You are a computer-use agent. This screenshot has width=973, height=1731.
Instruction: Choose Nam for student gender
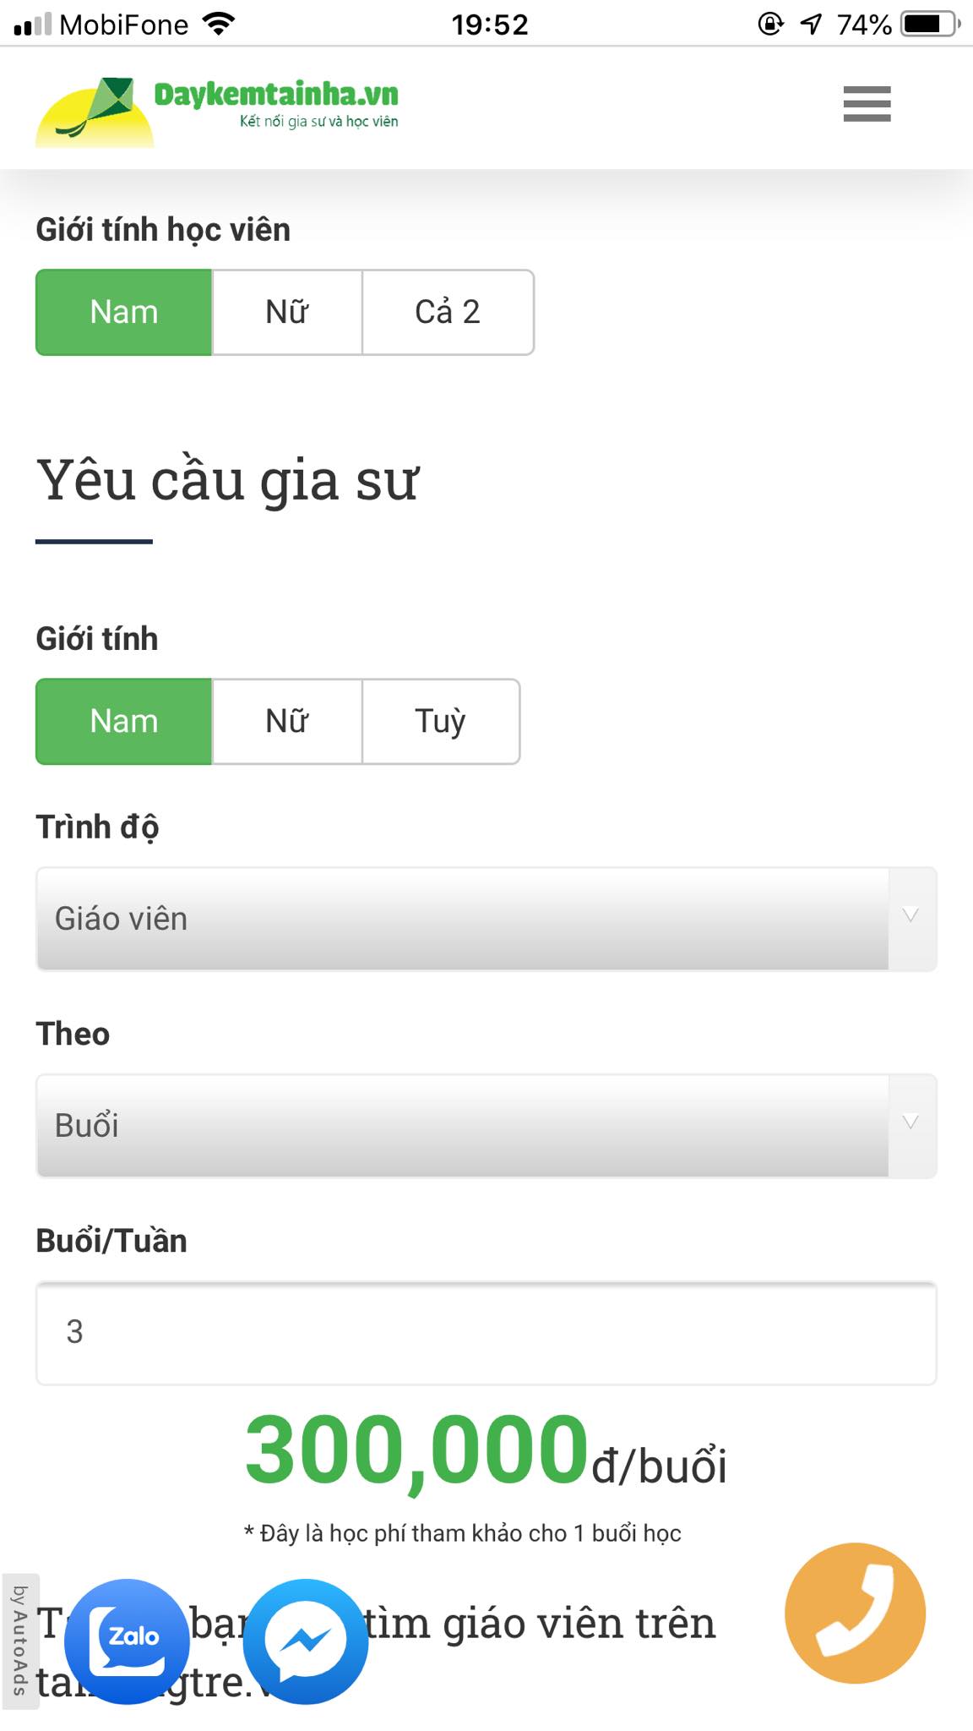[124, 312]
